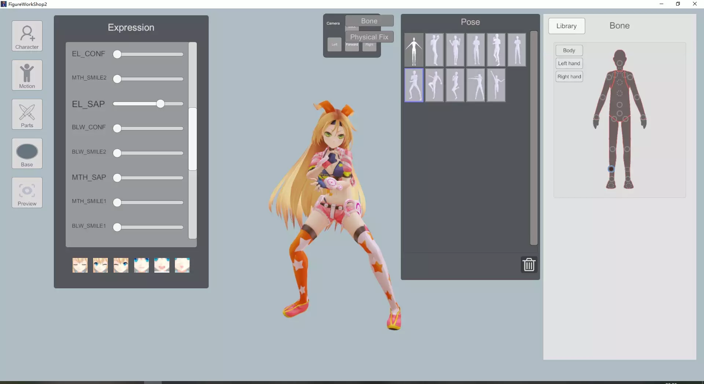Switch to the Library tab
Viewport: 704px width, 384px height.
pos(566,26)
